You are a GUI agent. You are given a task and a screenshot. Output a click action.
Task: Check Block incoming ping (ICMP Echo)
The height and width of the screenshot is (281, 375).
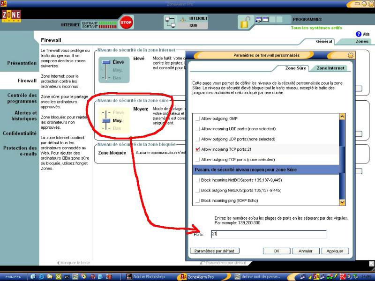197,200
